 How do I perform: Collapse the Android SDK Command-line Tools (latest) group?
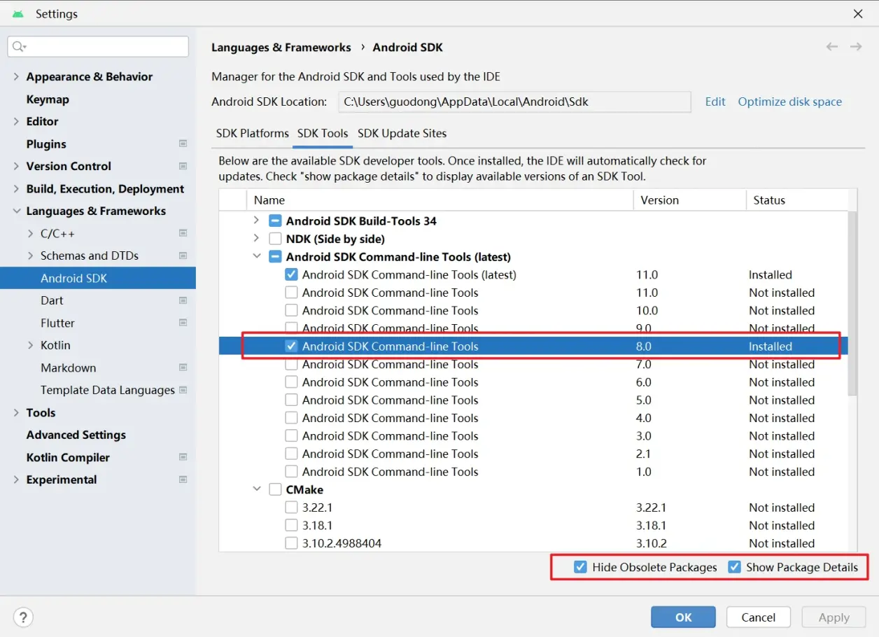click(x=257, y=257)
